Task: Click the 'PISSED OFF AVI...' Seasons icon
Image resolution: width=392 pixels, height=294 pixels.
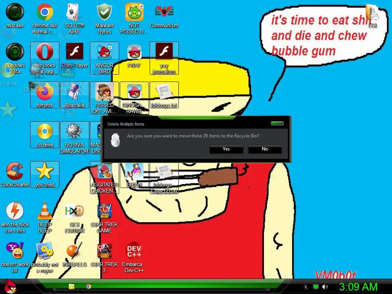Action: click(x=104, y=98)
